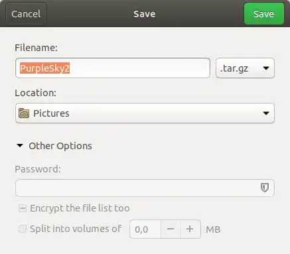The width and height of the screenshot is (290, 254).
Task: Click the Filename input with PurpleSky2
Action: pyautogui.click(x=113, y=68)
